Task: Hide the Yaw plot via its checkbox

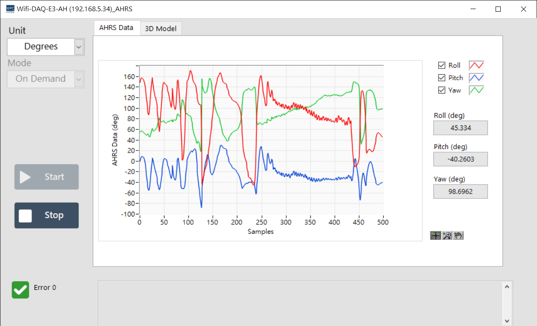Action: 442,90
